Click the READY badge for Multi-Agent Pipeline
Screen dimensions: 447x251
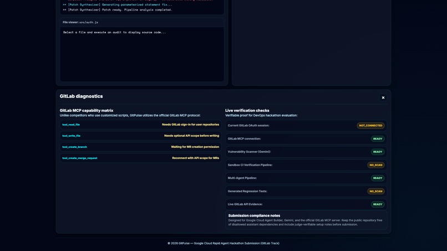pos(378,178)
